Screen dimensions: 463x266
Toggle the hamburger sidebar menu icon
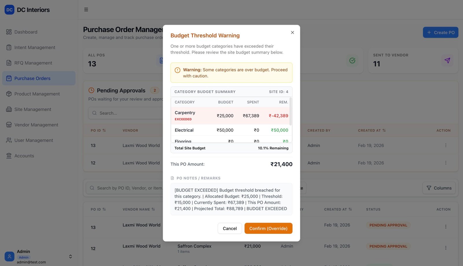coord(86,10)
